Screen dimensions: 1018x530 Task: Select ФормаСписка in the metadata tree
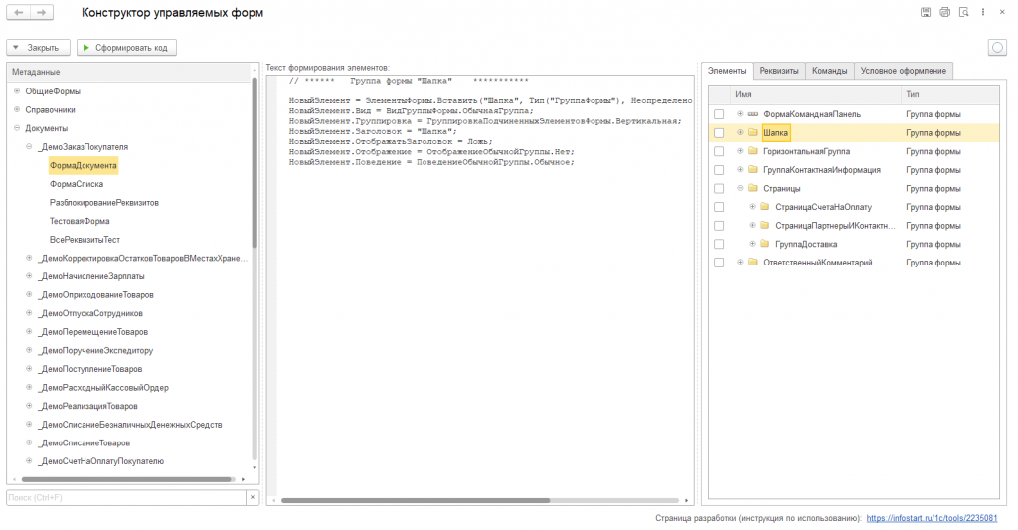tap(77, 184)
